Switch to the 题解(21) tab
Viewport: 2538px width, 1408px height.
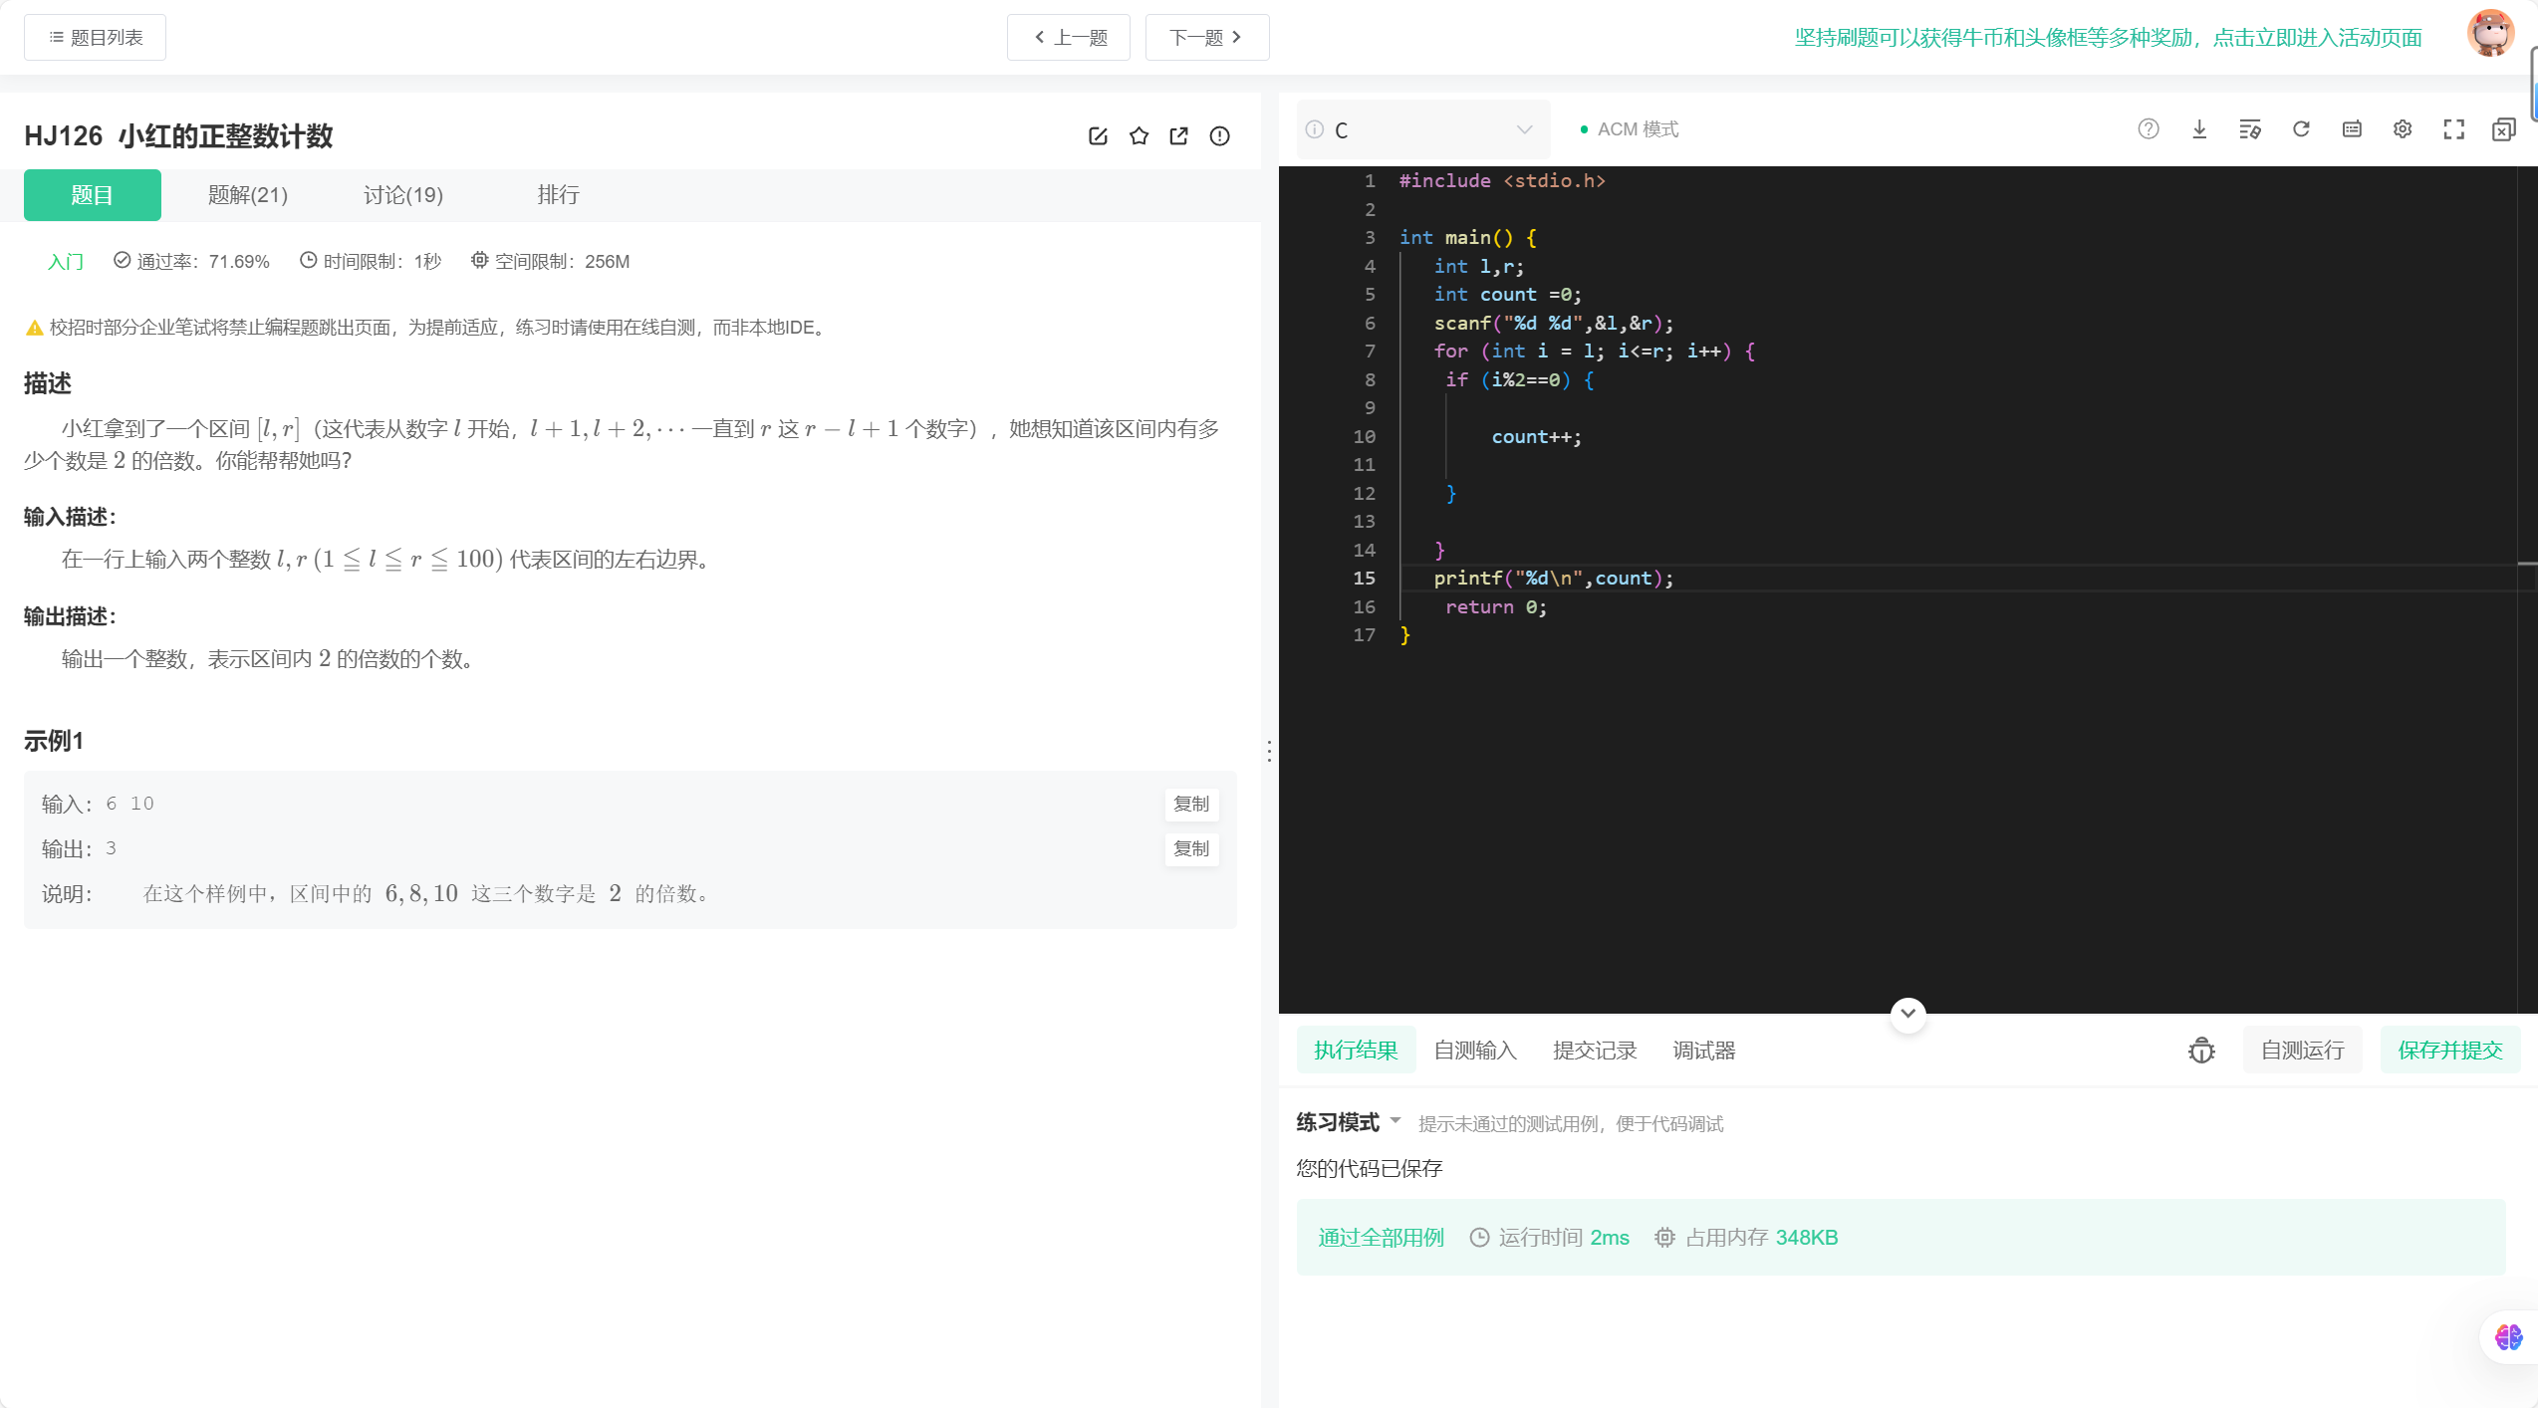coord(247,195)
